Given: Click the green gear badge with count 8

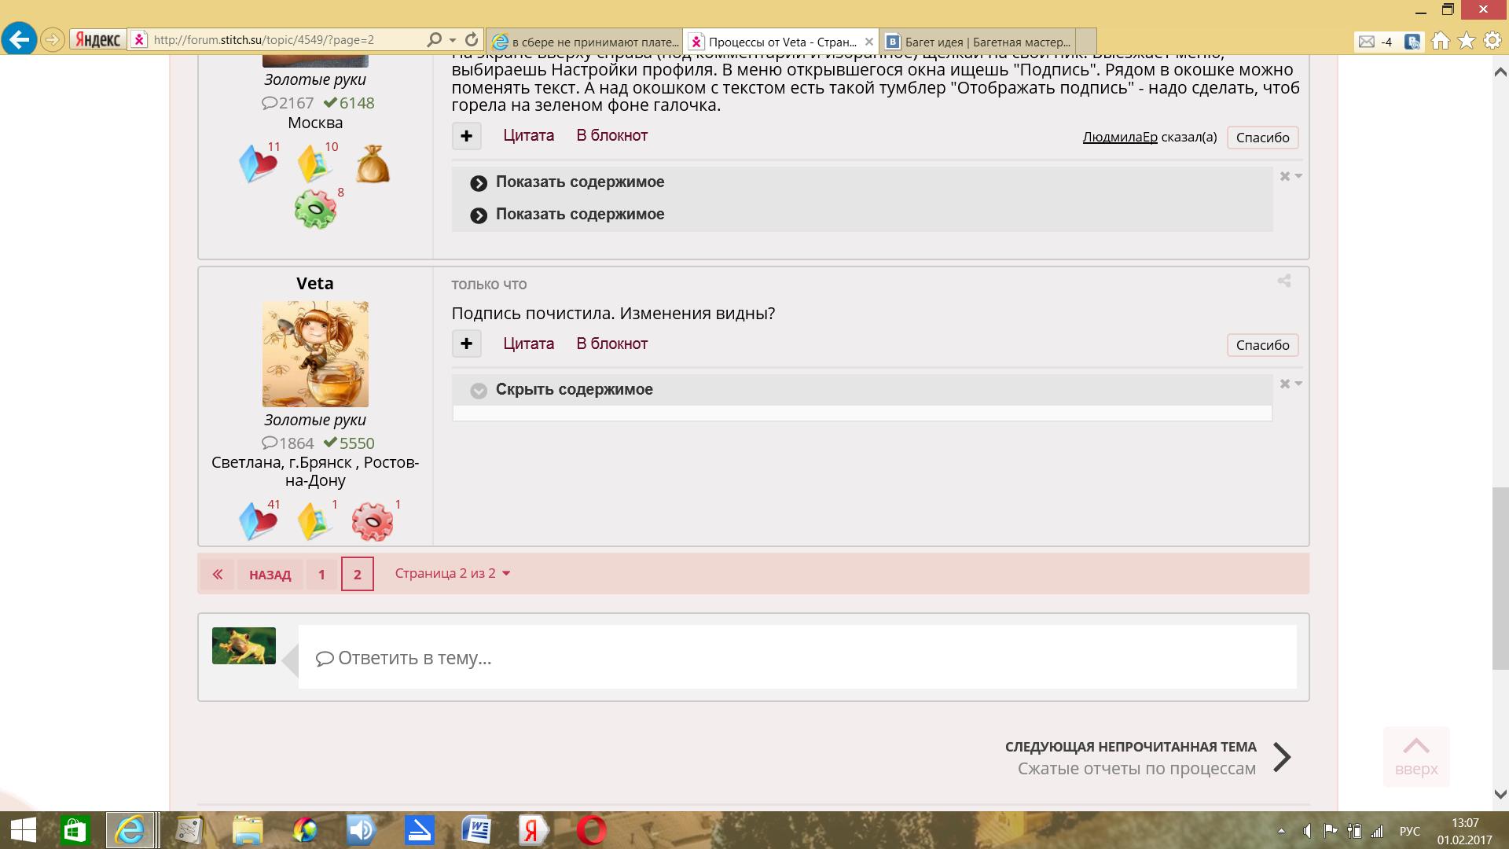Looking at the screenshot, I should pos(314,210).
